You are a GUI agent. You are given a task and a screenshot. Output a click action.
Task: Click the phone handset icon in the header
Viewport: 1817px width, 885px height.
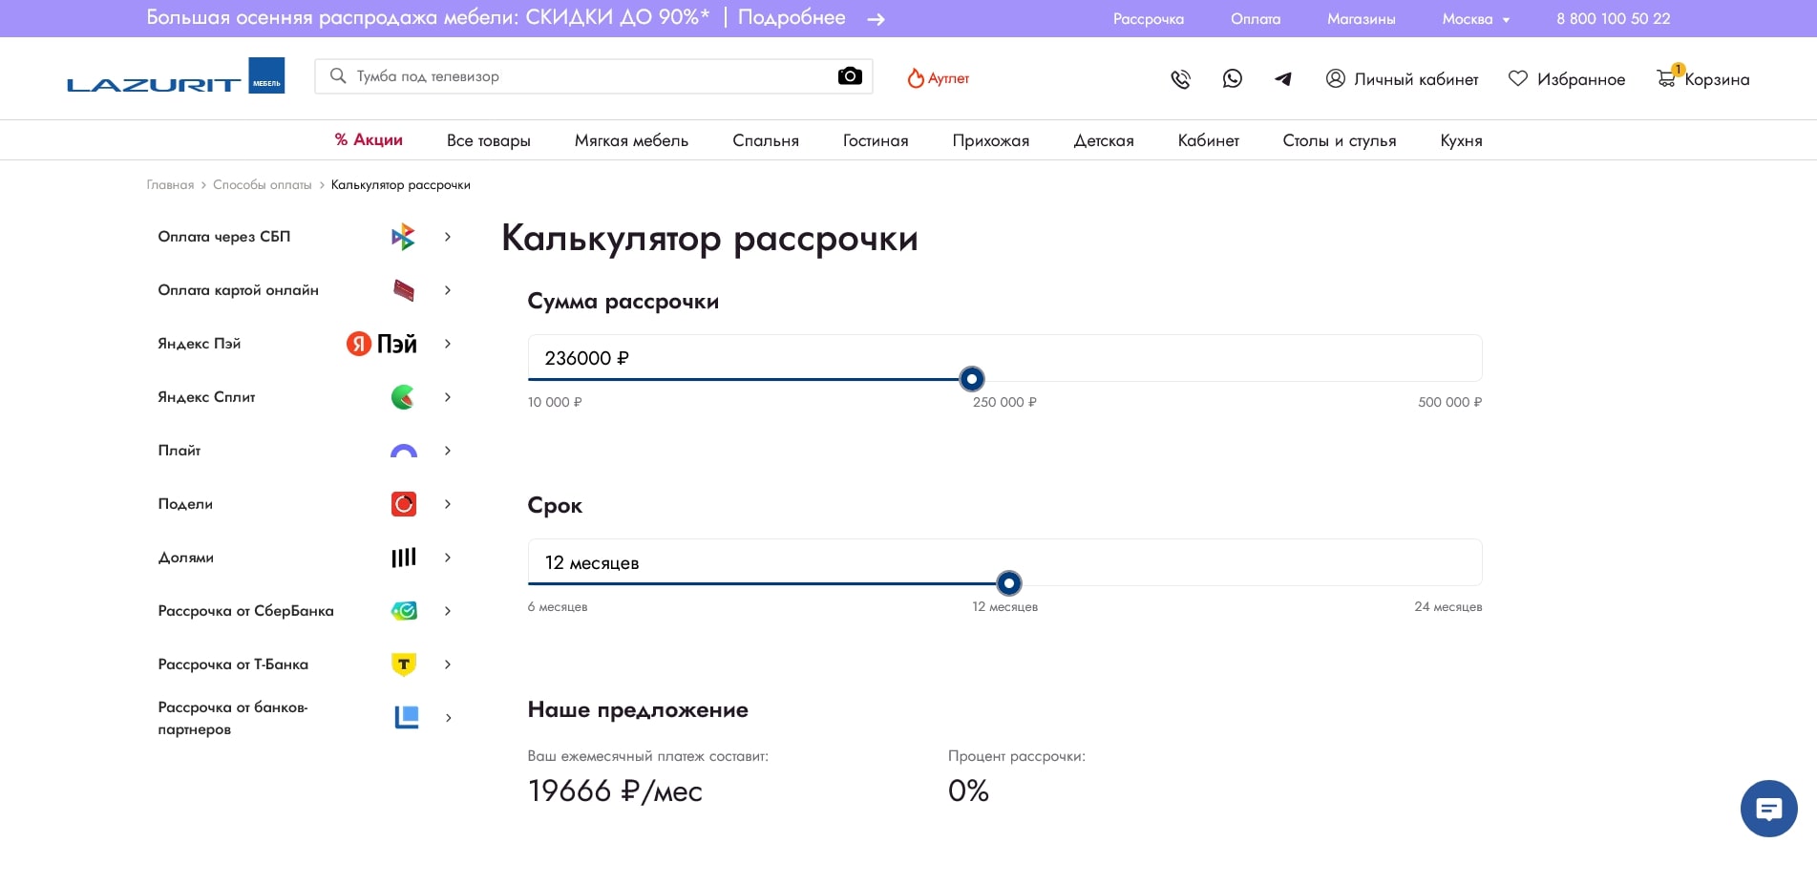1180,79
